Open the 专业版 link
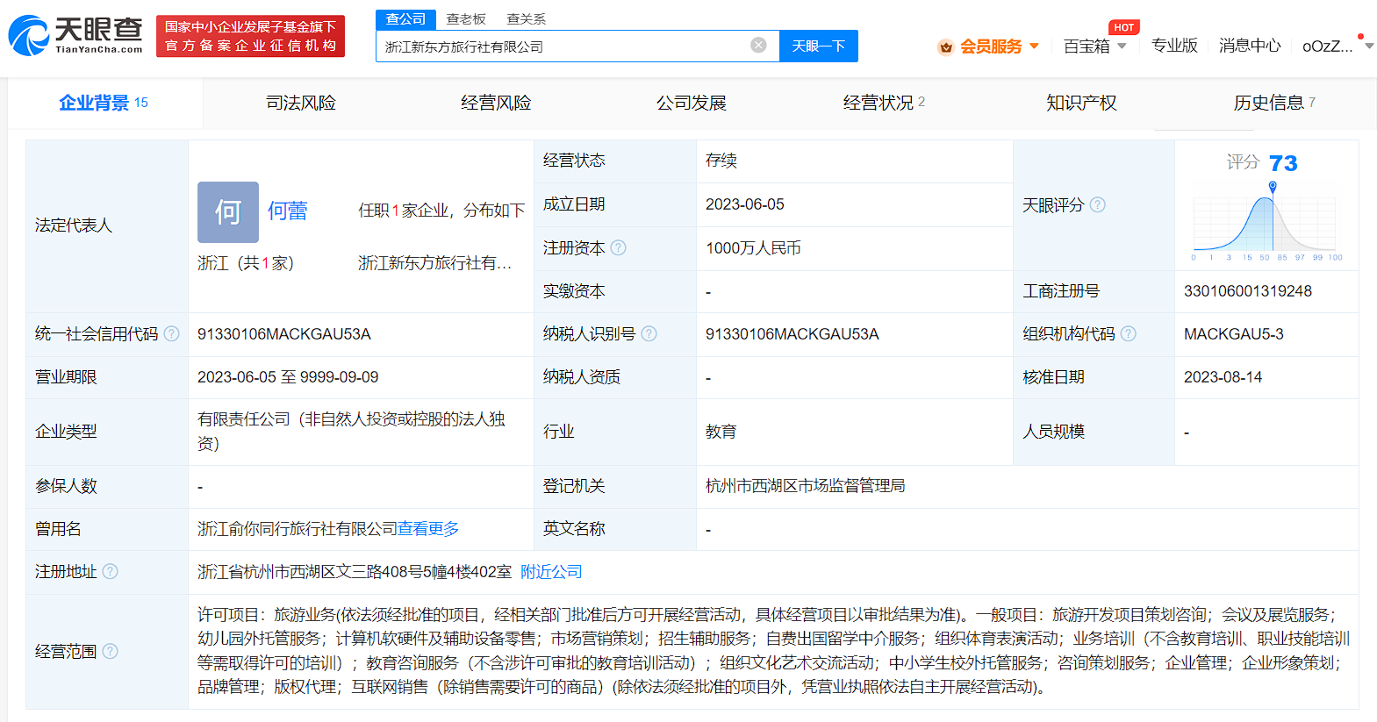The image size is (1377, 722). pyautogui.click(x=1174, y=46)
